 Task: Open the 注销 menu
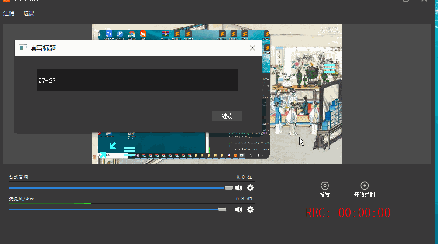pyautogui.click(x=9, y=14)
